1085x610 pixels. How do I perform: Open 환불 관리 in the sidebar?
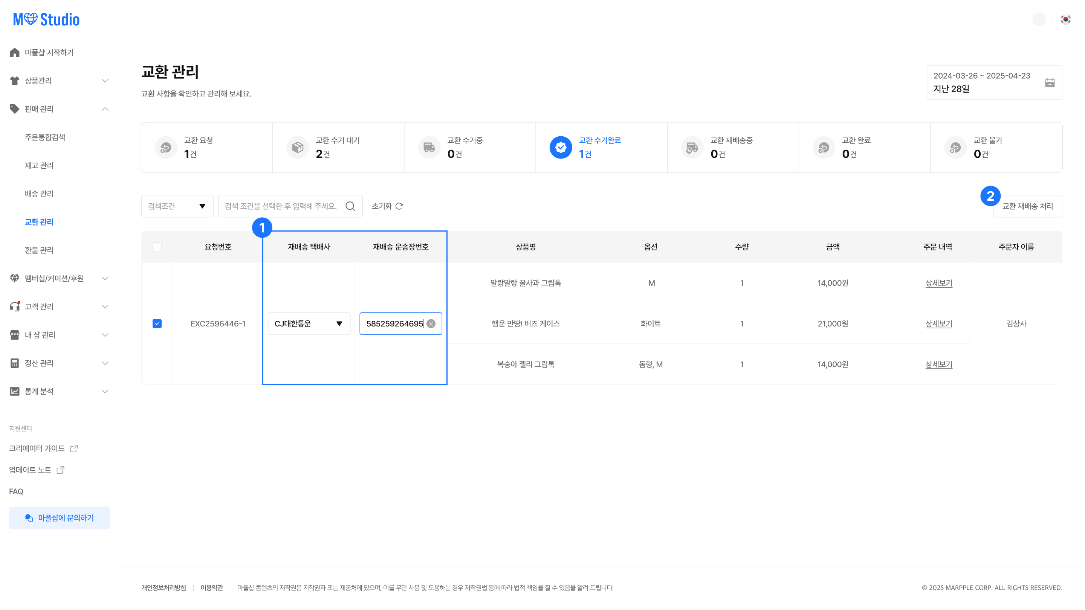(39, 250)
